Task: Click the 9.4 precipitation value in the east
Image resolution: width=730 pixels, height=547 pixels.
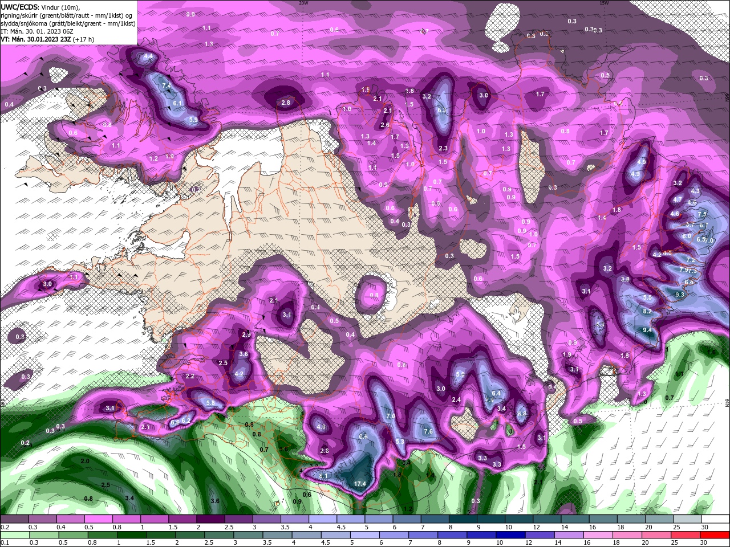Action: 647,330
